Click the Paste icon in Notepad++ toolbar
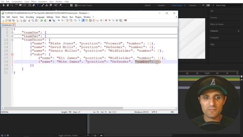243x137 pixels. pyautogui.click(x=36, y=21)
